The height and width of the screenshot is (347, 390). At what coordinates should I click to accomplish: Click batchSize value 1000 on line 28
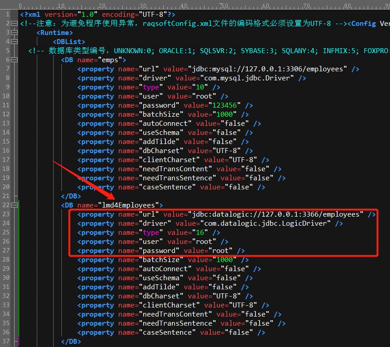pos(225,260)
